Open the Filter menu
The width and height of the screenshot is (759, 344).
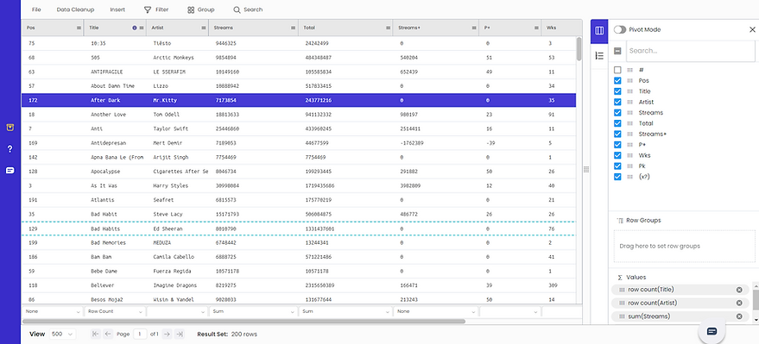click(x=156, y=9)
